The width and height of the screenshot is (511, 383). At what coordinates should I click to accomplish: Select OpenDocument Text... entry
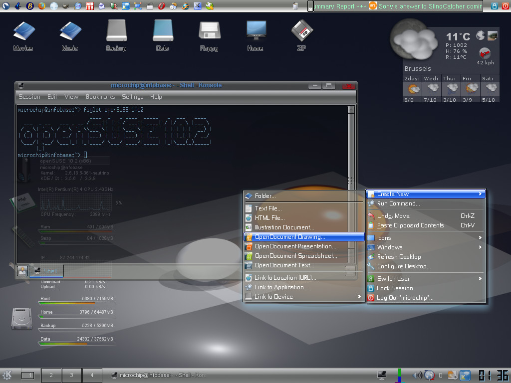pos(304,265)
